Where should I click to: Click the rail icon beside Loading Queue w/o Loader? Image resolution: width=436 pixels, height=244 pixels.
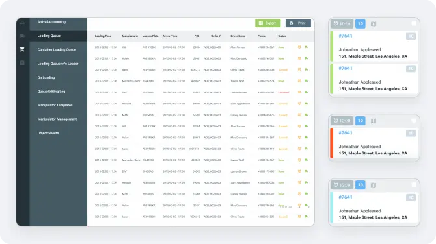click(x=22, y=63)
